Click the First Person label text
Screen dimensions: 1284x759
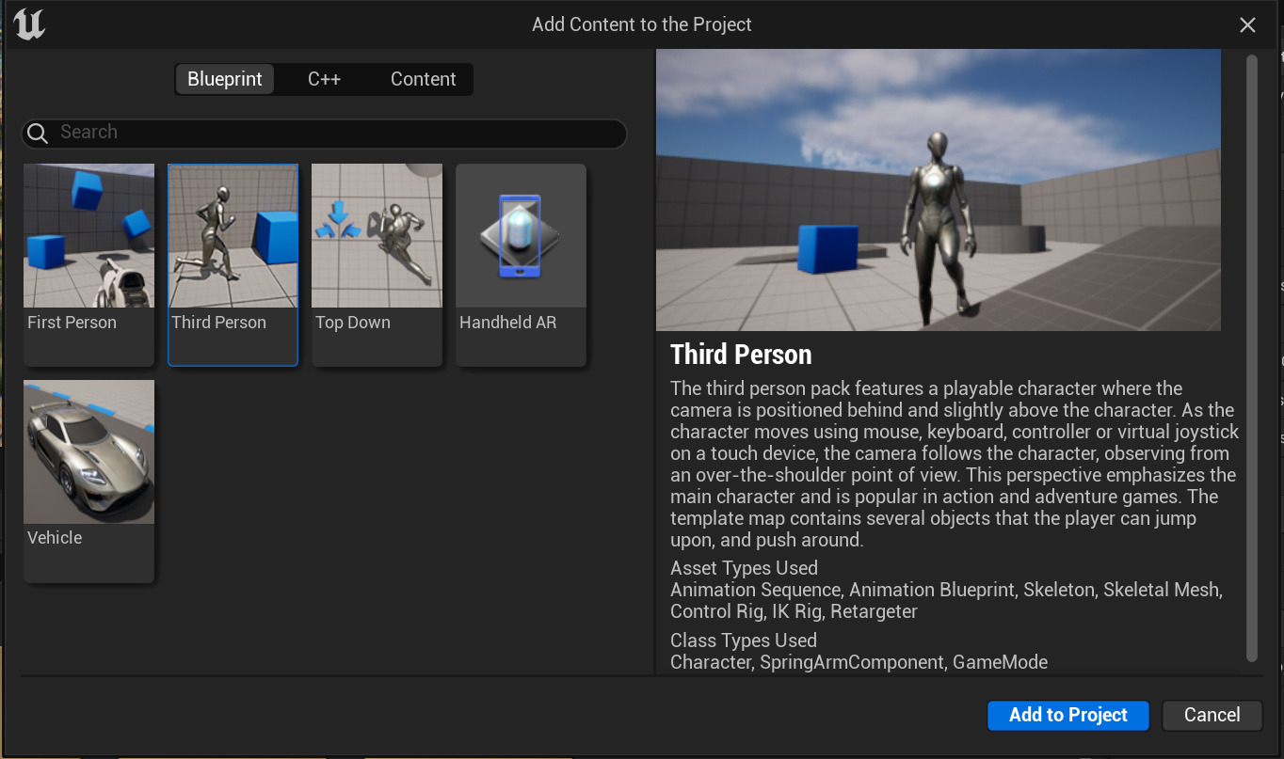pyautogui.click(x=72, y=323)
